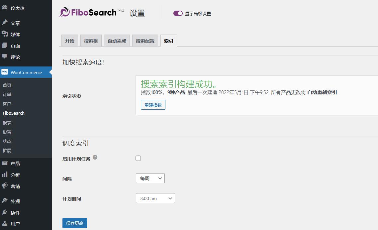
Task: Switch to the 搜索配置 tab
Action: point(145,41)
